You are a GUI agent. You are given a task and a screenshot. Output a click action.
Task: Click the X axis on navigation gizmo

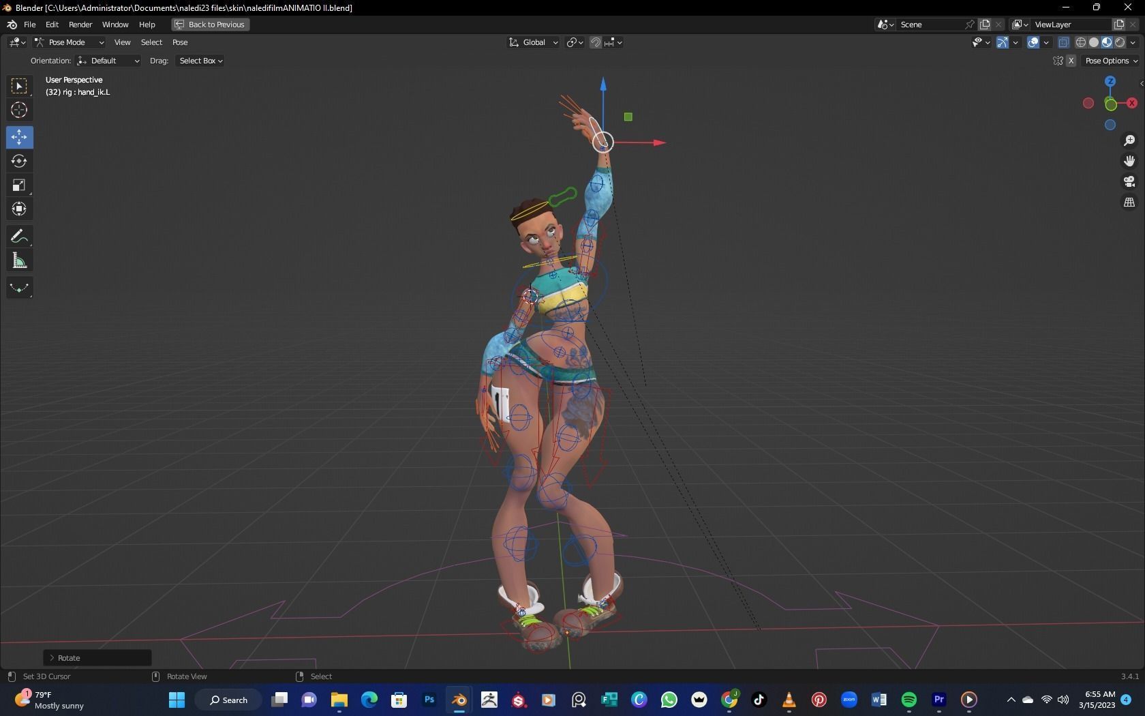(x=1132, y=103)
